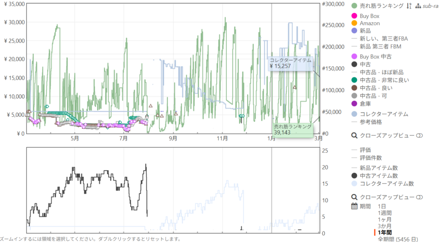The width and height of the screenshot is (445, 242).
Task: Toggle the Amazon orange legend dot
Action: pyautogui.click(x=354, y=23)
